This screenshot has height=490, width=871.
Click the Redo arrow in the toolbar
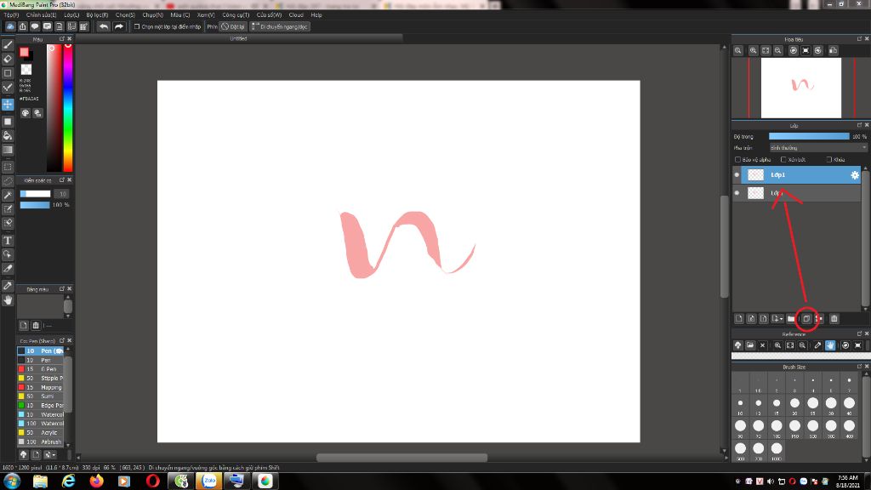pyautogui.click(x=119, y=26)
